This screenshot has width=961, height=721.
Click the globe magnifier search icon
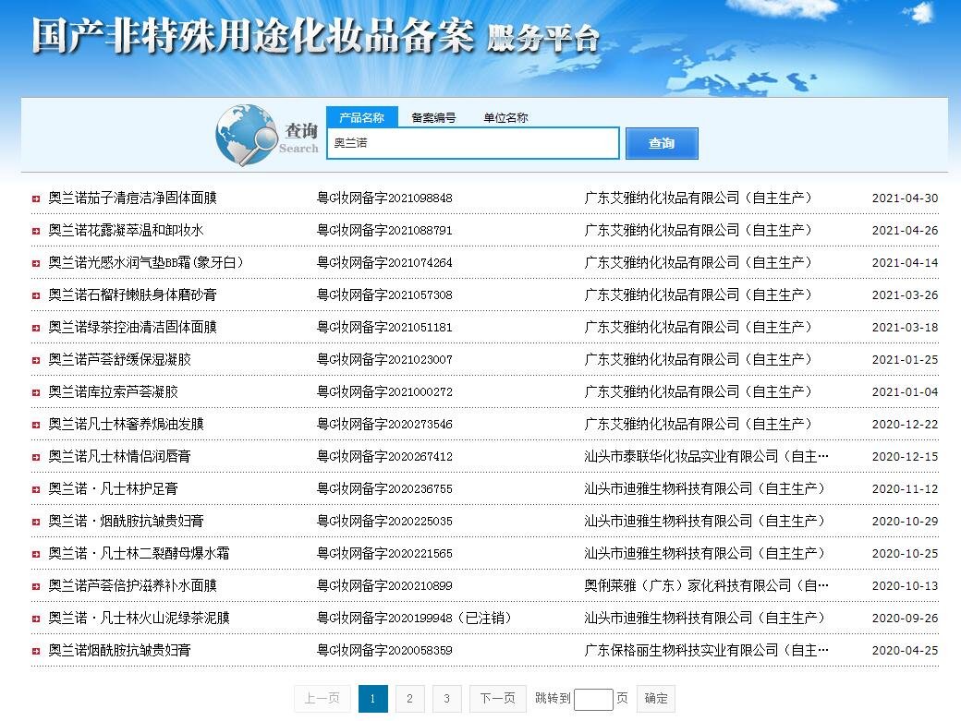coord(246,135)
